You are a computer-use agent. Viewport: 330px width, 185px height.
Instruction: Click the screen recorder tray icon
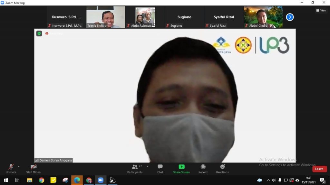coord(291,180)
